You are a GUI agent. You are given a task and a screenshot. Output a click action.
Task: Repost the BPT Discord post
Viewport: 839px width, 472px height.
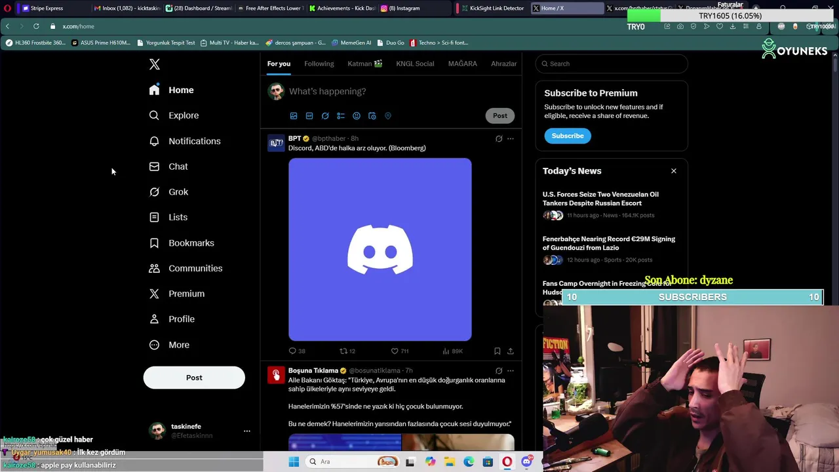click(347, 351)
